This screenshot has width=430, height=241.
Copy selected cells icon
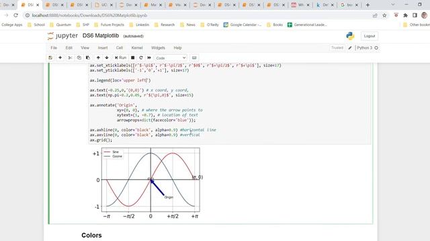point(79,58)
